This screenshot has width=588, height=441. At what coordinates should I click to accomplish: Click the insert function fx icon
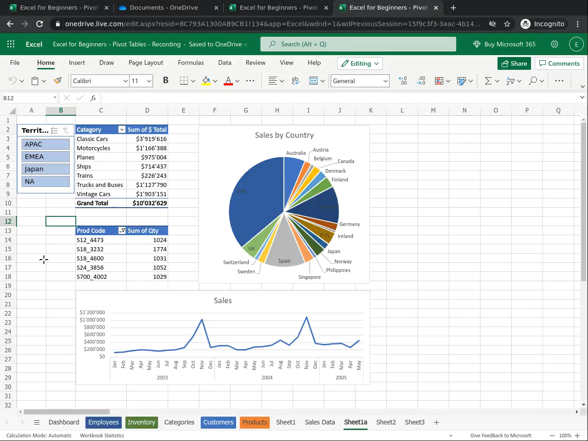(x=93, y=98)
